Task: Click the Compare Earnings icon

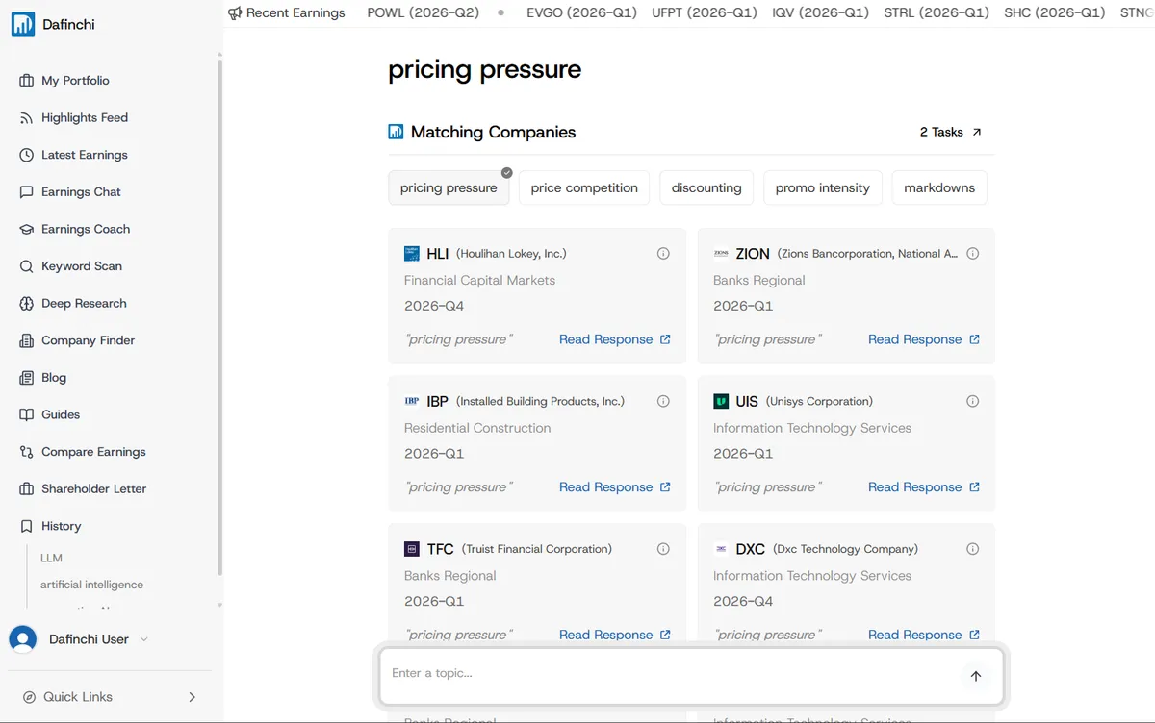Action: [x=27, y=452]
